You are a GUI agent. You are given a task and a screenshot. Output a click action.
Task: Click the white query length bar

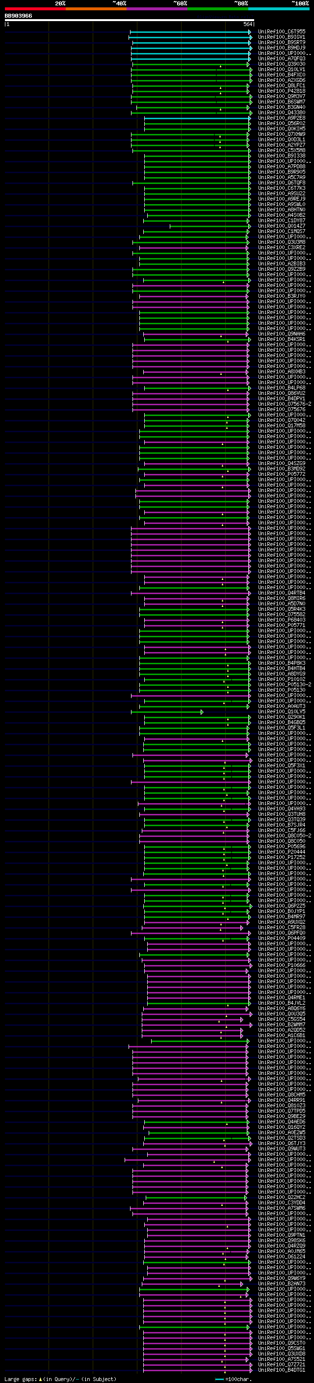130,21
